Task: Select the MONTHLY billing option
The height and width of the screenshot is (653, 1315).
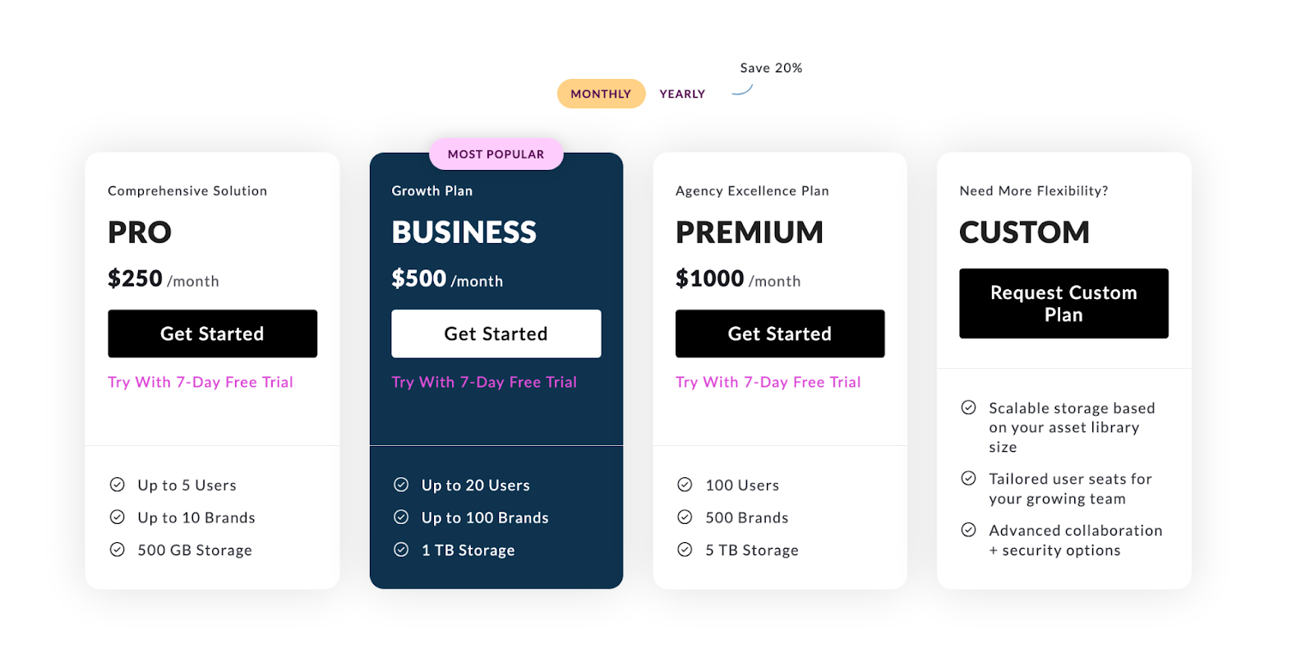Action: 601,93
